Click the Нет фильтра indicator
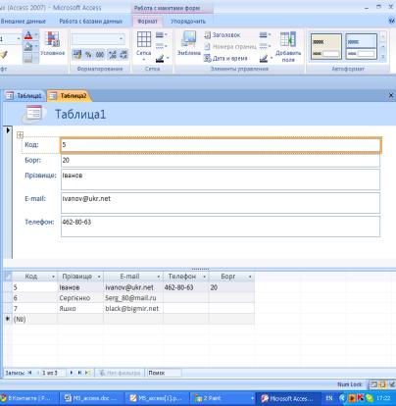This screenshot has height=406, width=396. pos(120,373)
